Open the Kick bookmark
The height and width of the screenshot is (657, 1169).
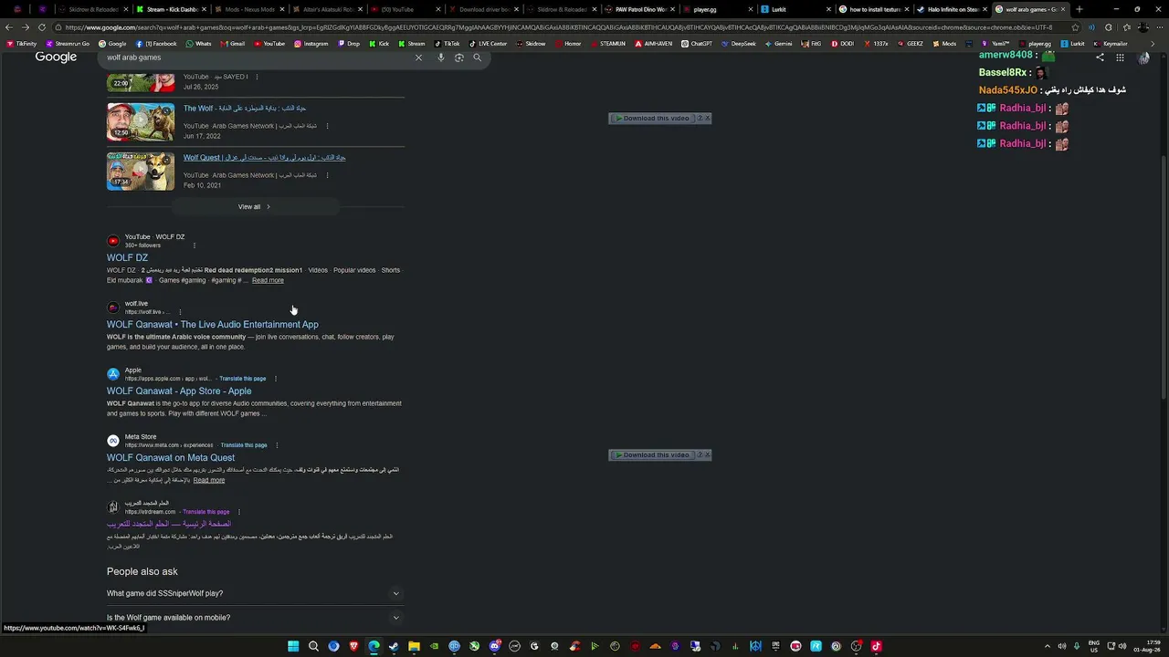[x=379, y=44]
